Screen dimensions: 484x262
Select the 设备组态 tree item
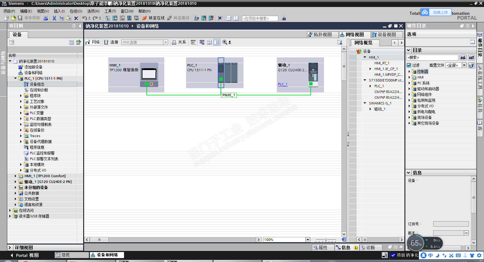[x=37, y=84]
